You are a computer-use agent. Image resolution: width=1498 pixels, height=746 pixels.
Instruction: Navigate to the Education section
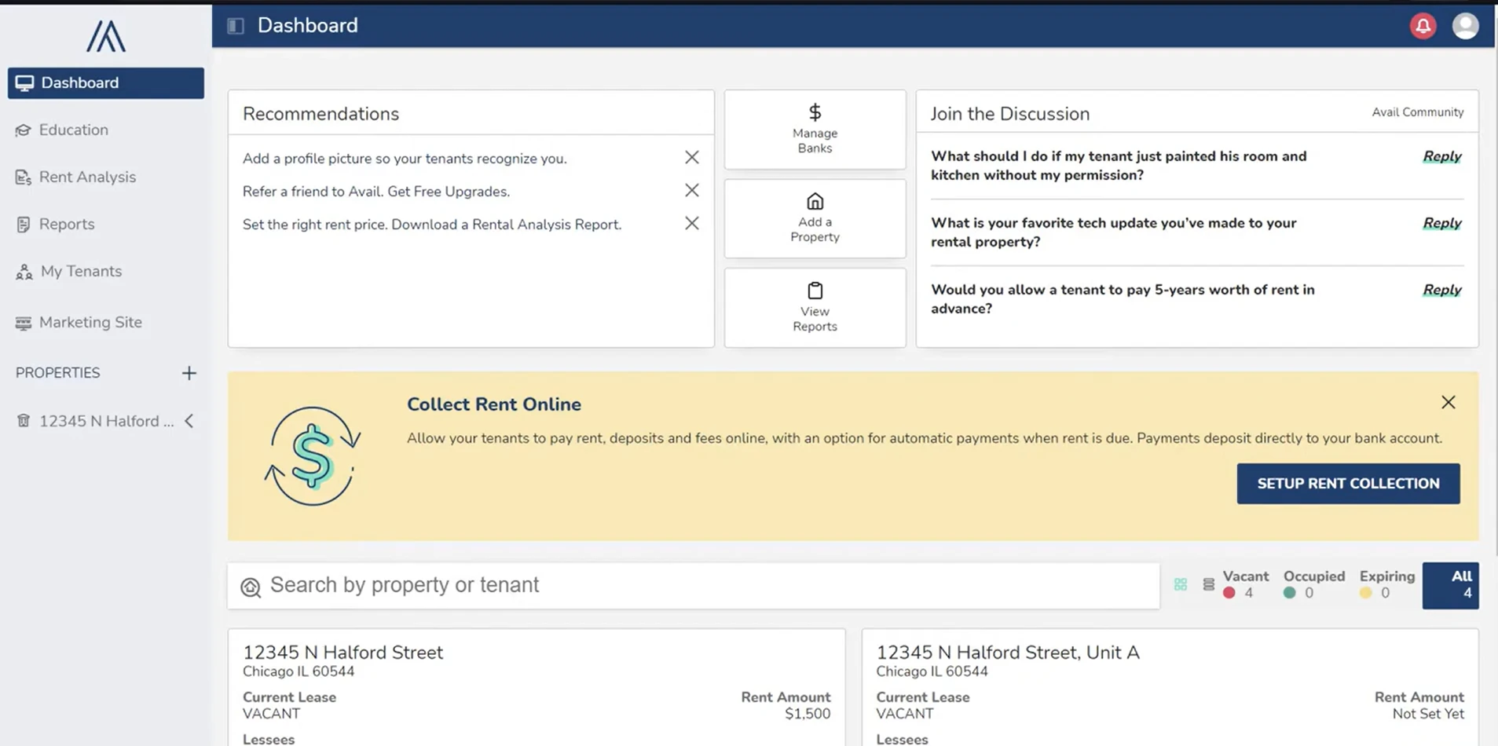[73, 130]
